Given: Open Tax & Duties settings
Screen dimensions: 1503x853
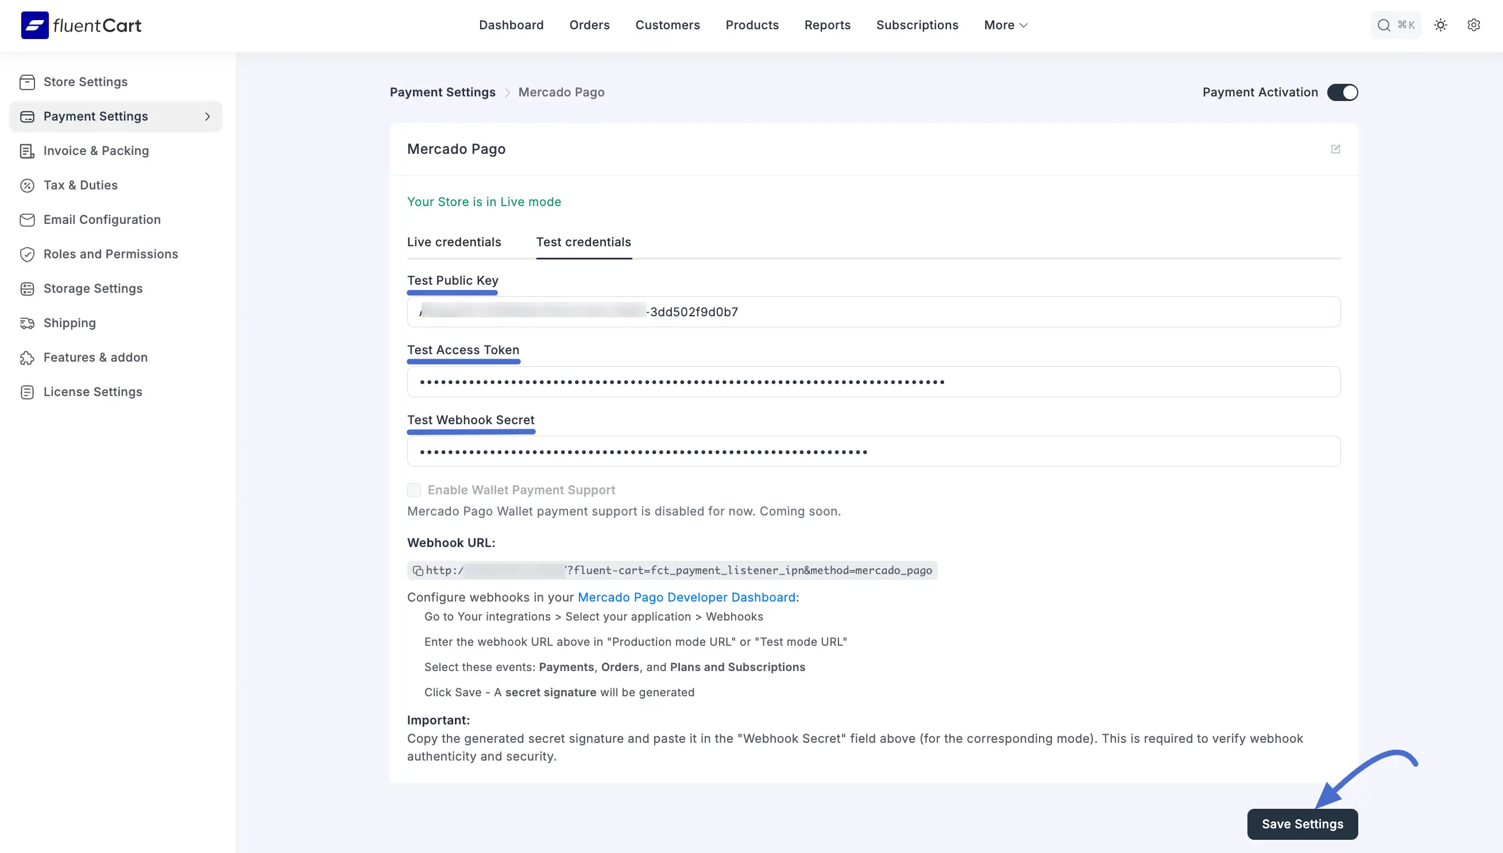Looking at the screenshot, I should [x=80, y=185].
